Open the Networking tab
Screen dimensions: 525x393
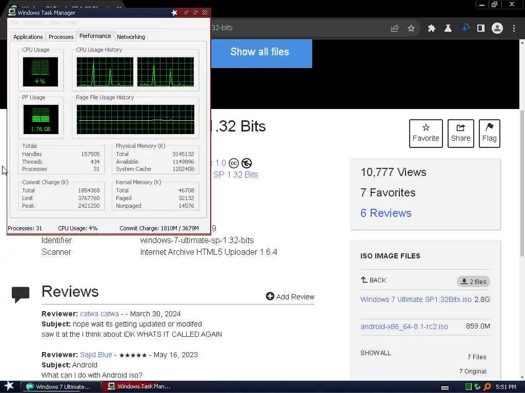tap(131, 37)
